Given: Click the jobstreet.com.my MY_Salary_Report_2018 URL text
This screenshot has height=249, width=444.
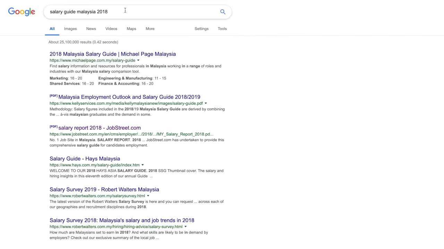Looking at the screenshot, I should [x=131, y=134].
